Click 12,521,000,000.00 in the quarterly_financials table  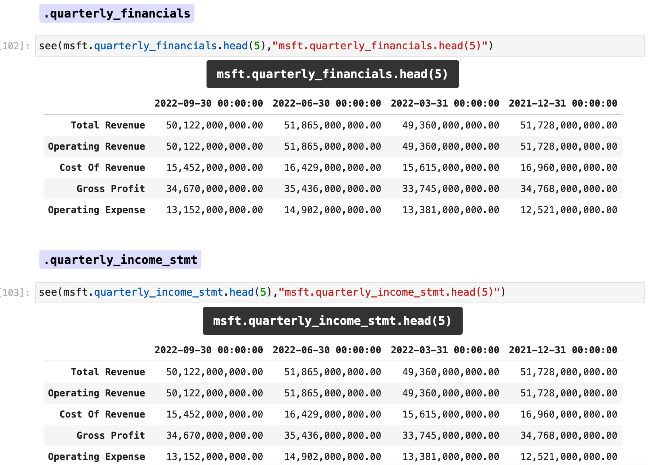pyautogui.click(x=569, y=210)
